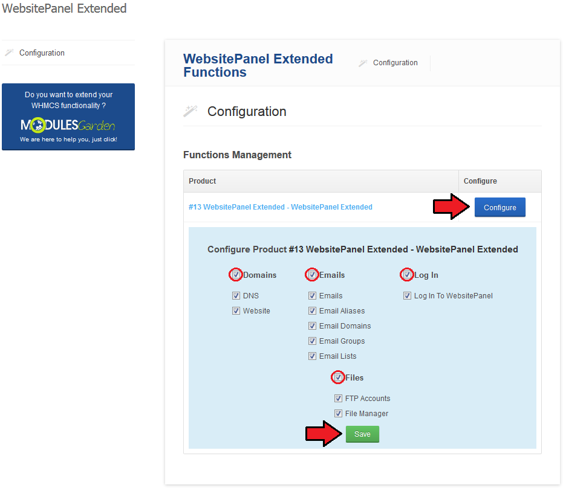The image size is (563, 488).
Task: Toggle the Domains group checkbox
Action: 236,275
